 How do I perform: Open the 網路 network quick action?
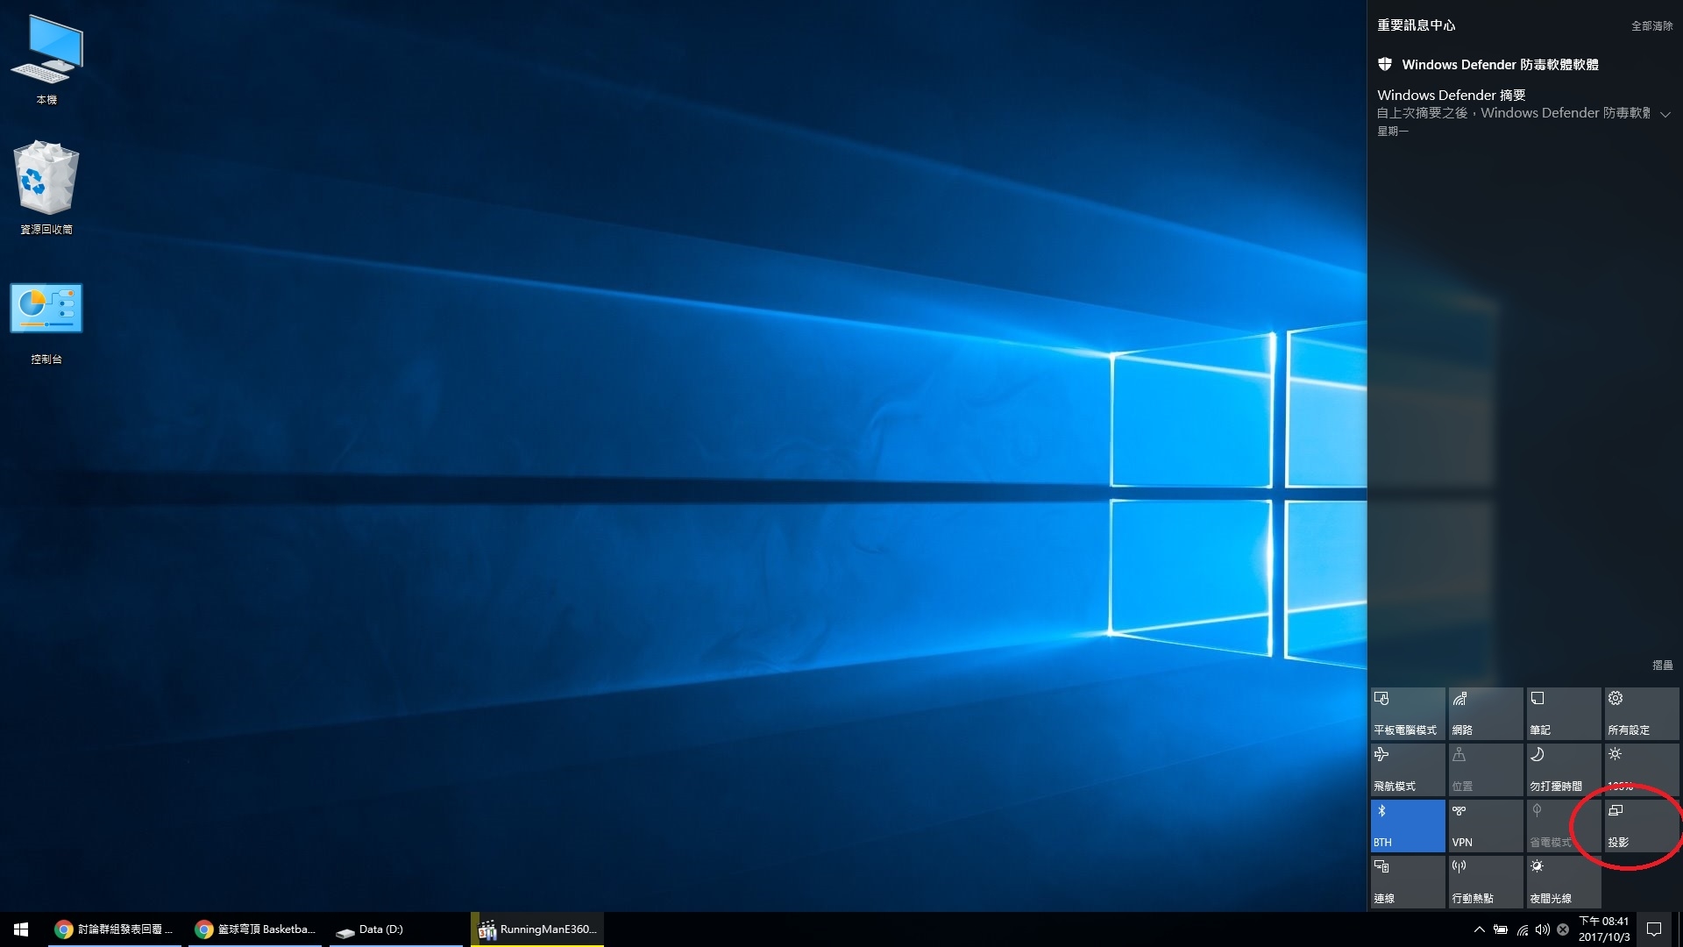coord(1486,714)
